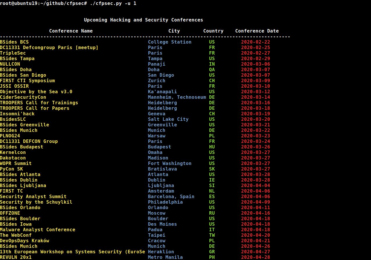Click "Security by the Schuylkil" entry
Screen dimensions: 371x260
tap(36, 202)
